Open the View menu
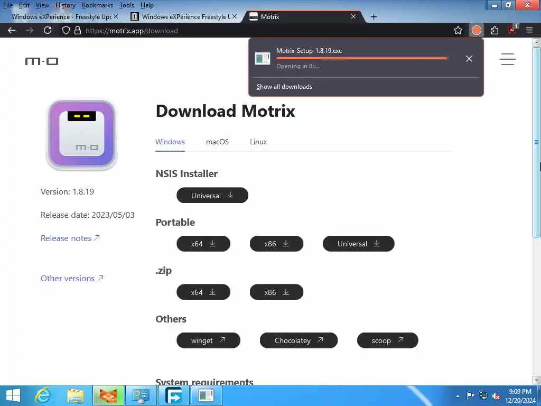Image resolution: width=541 pixels, height=406 pixels. [42, 5]
